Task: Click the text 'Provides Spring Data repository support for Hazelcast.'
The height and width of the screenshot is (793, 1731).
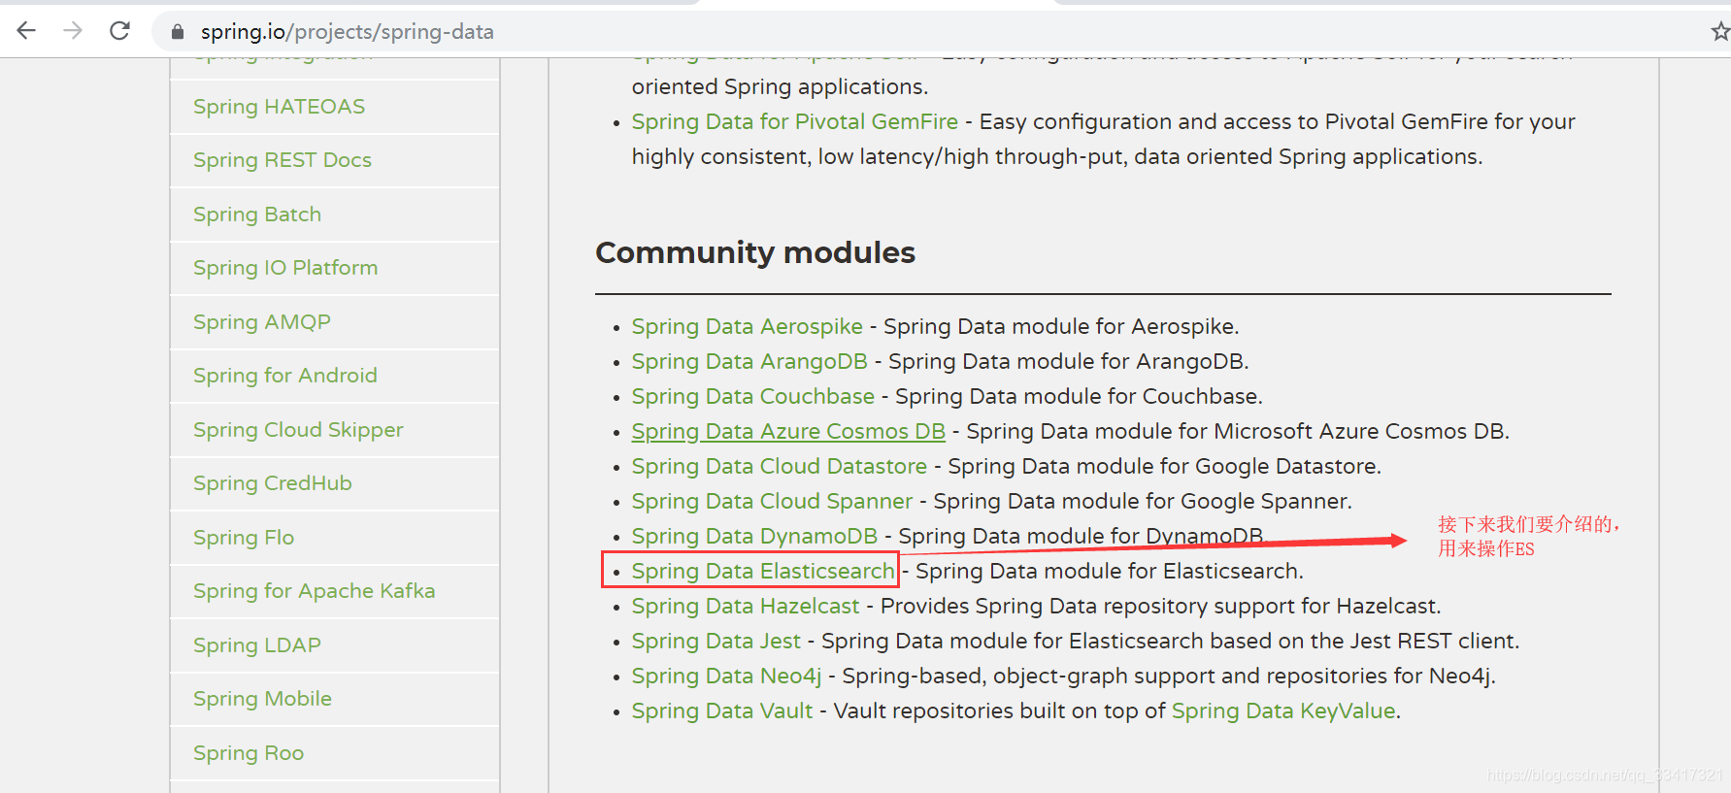Action: [x=1161, y=606]
